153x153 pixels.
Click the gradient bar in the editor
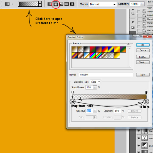(109, 97)
